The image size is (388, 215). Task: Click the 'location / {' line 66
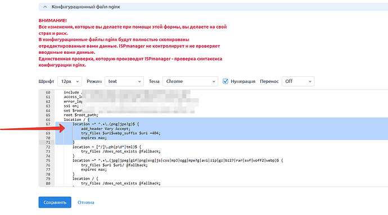pos(76,120)
